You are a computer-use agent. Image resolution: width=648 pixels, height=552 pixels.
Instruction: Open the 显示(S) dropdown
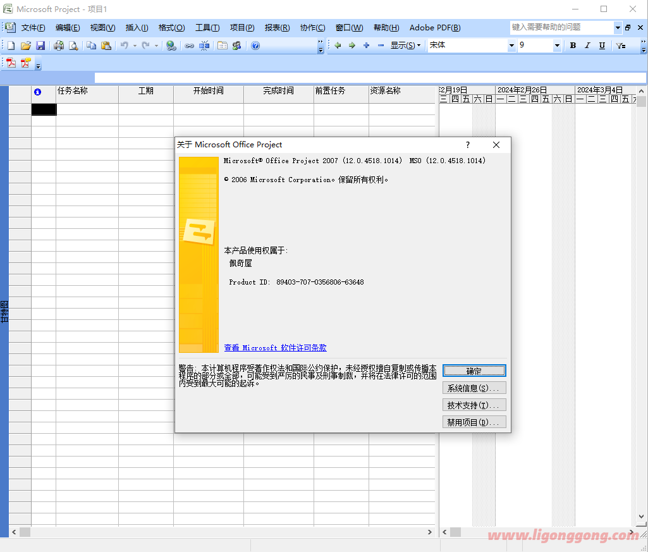click(405, 46)
